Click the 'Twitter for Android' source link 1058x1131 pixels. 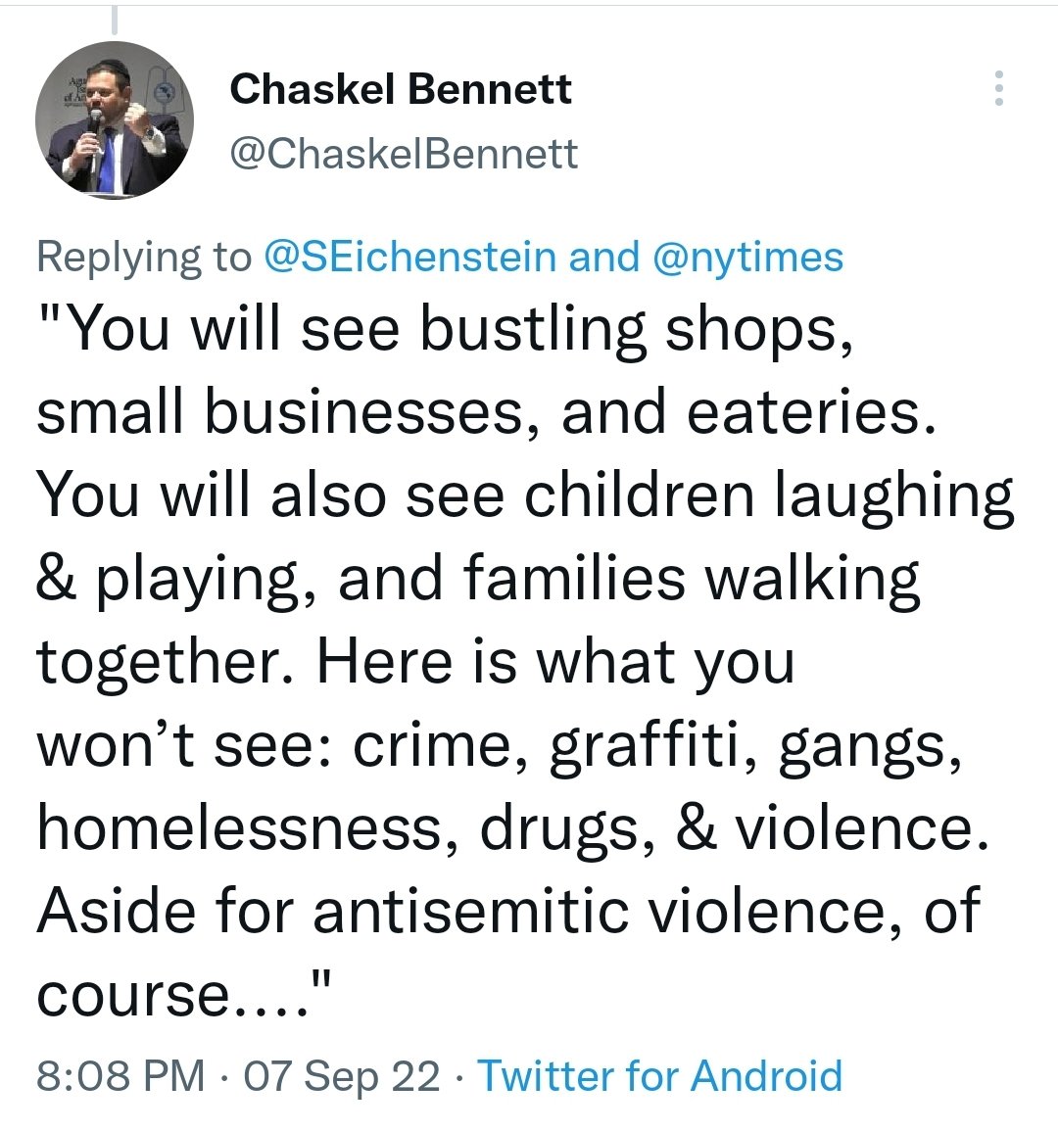click(659, 1075)
